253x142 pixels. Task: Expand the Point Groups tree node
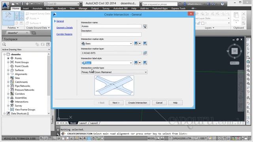[8, 62]
